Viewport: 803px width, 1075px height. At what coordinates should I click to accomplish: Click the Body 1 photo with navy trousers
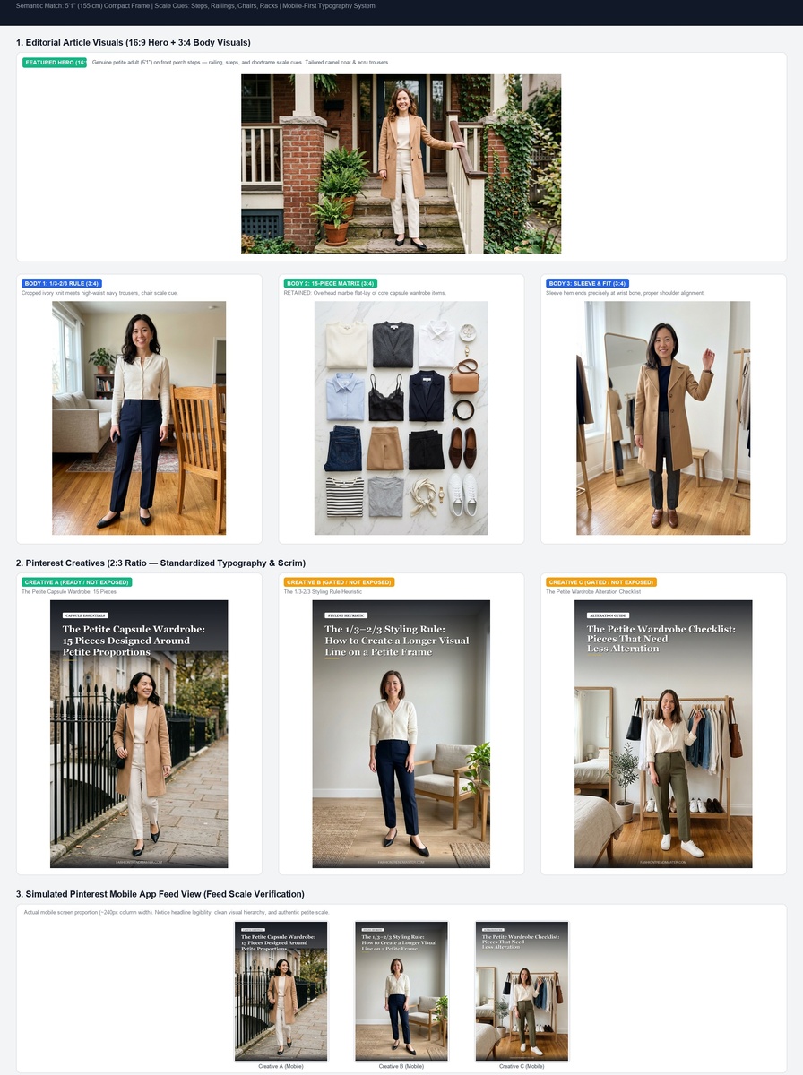(x=139, y=417)
